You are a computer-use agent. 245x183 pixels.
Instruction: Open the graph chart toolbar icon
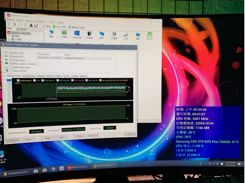(x=36, y=25)
